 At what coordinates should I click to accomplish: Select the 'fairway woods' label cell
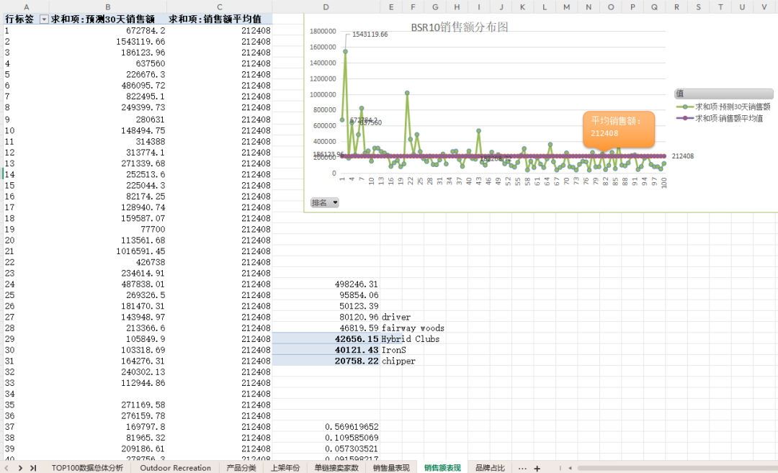pyautogui.click(x=413, y=328)
